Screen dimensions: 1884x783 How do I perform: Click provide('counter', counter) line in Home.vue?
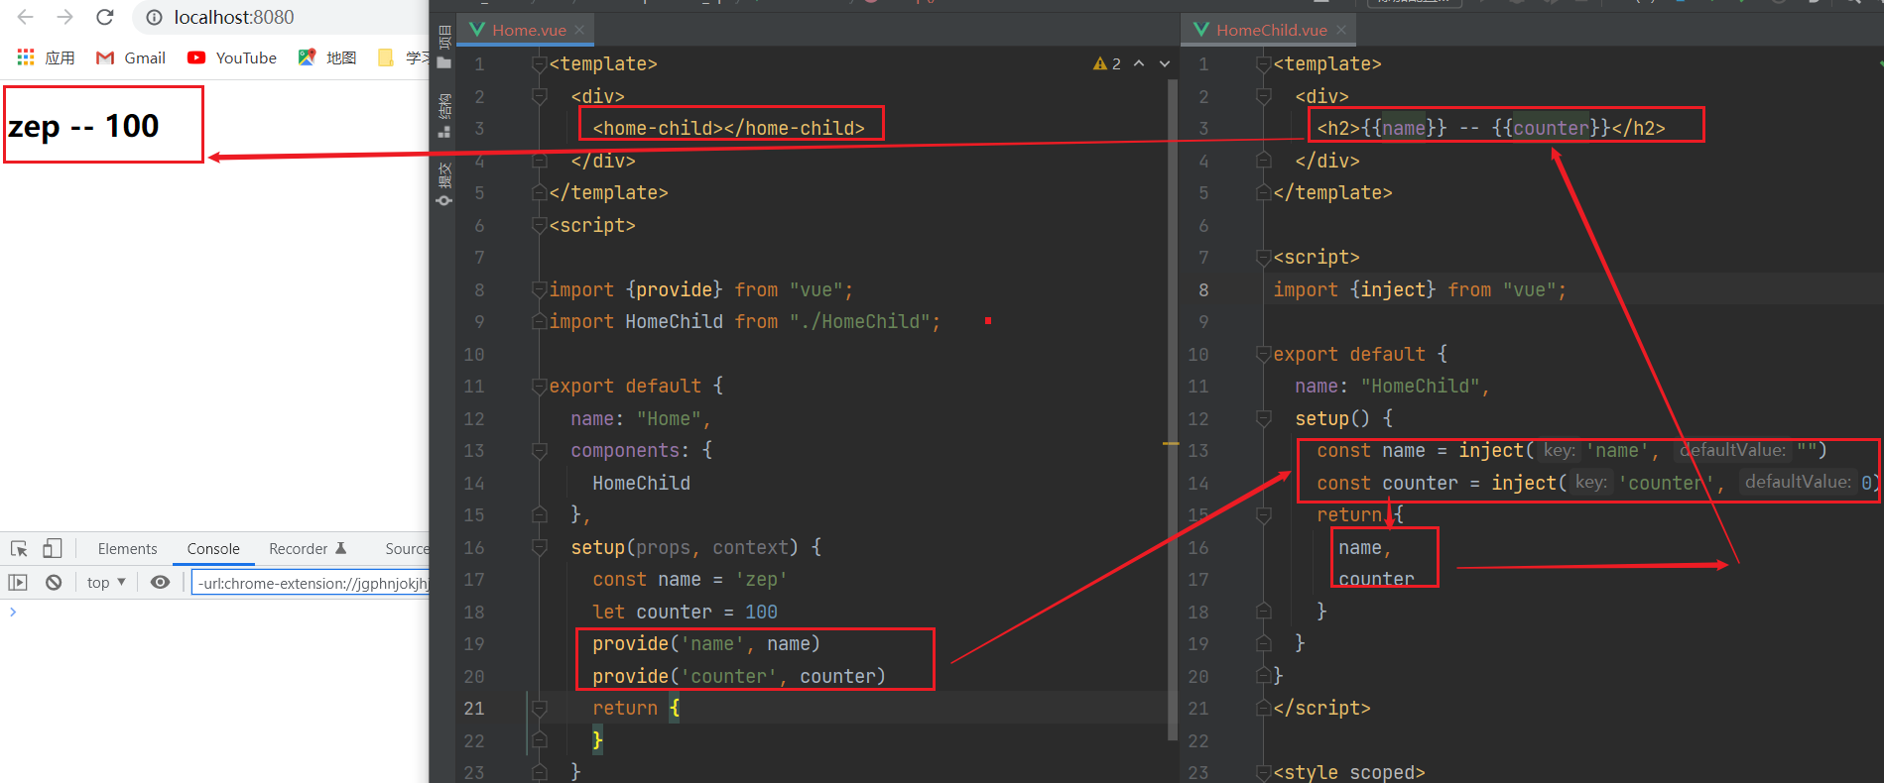coord(738,676)
